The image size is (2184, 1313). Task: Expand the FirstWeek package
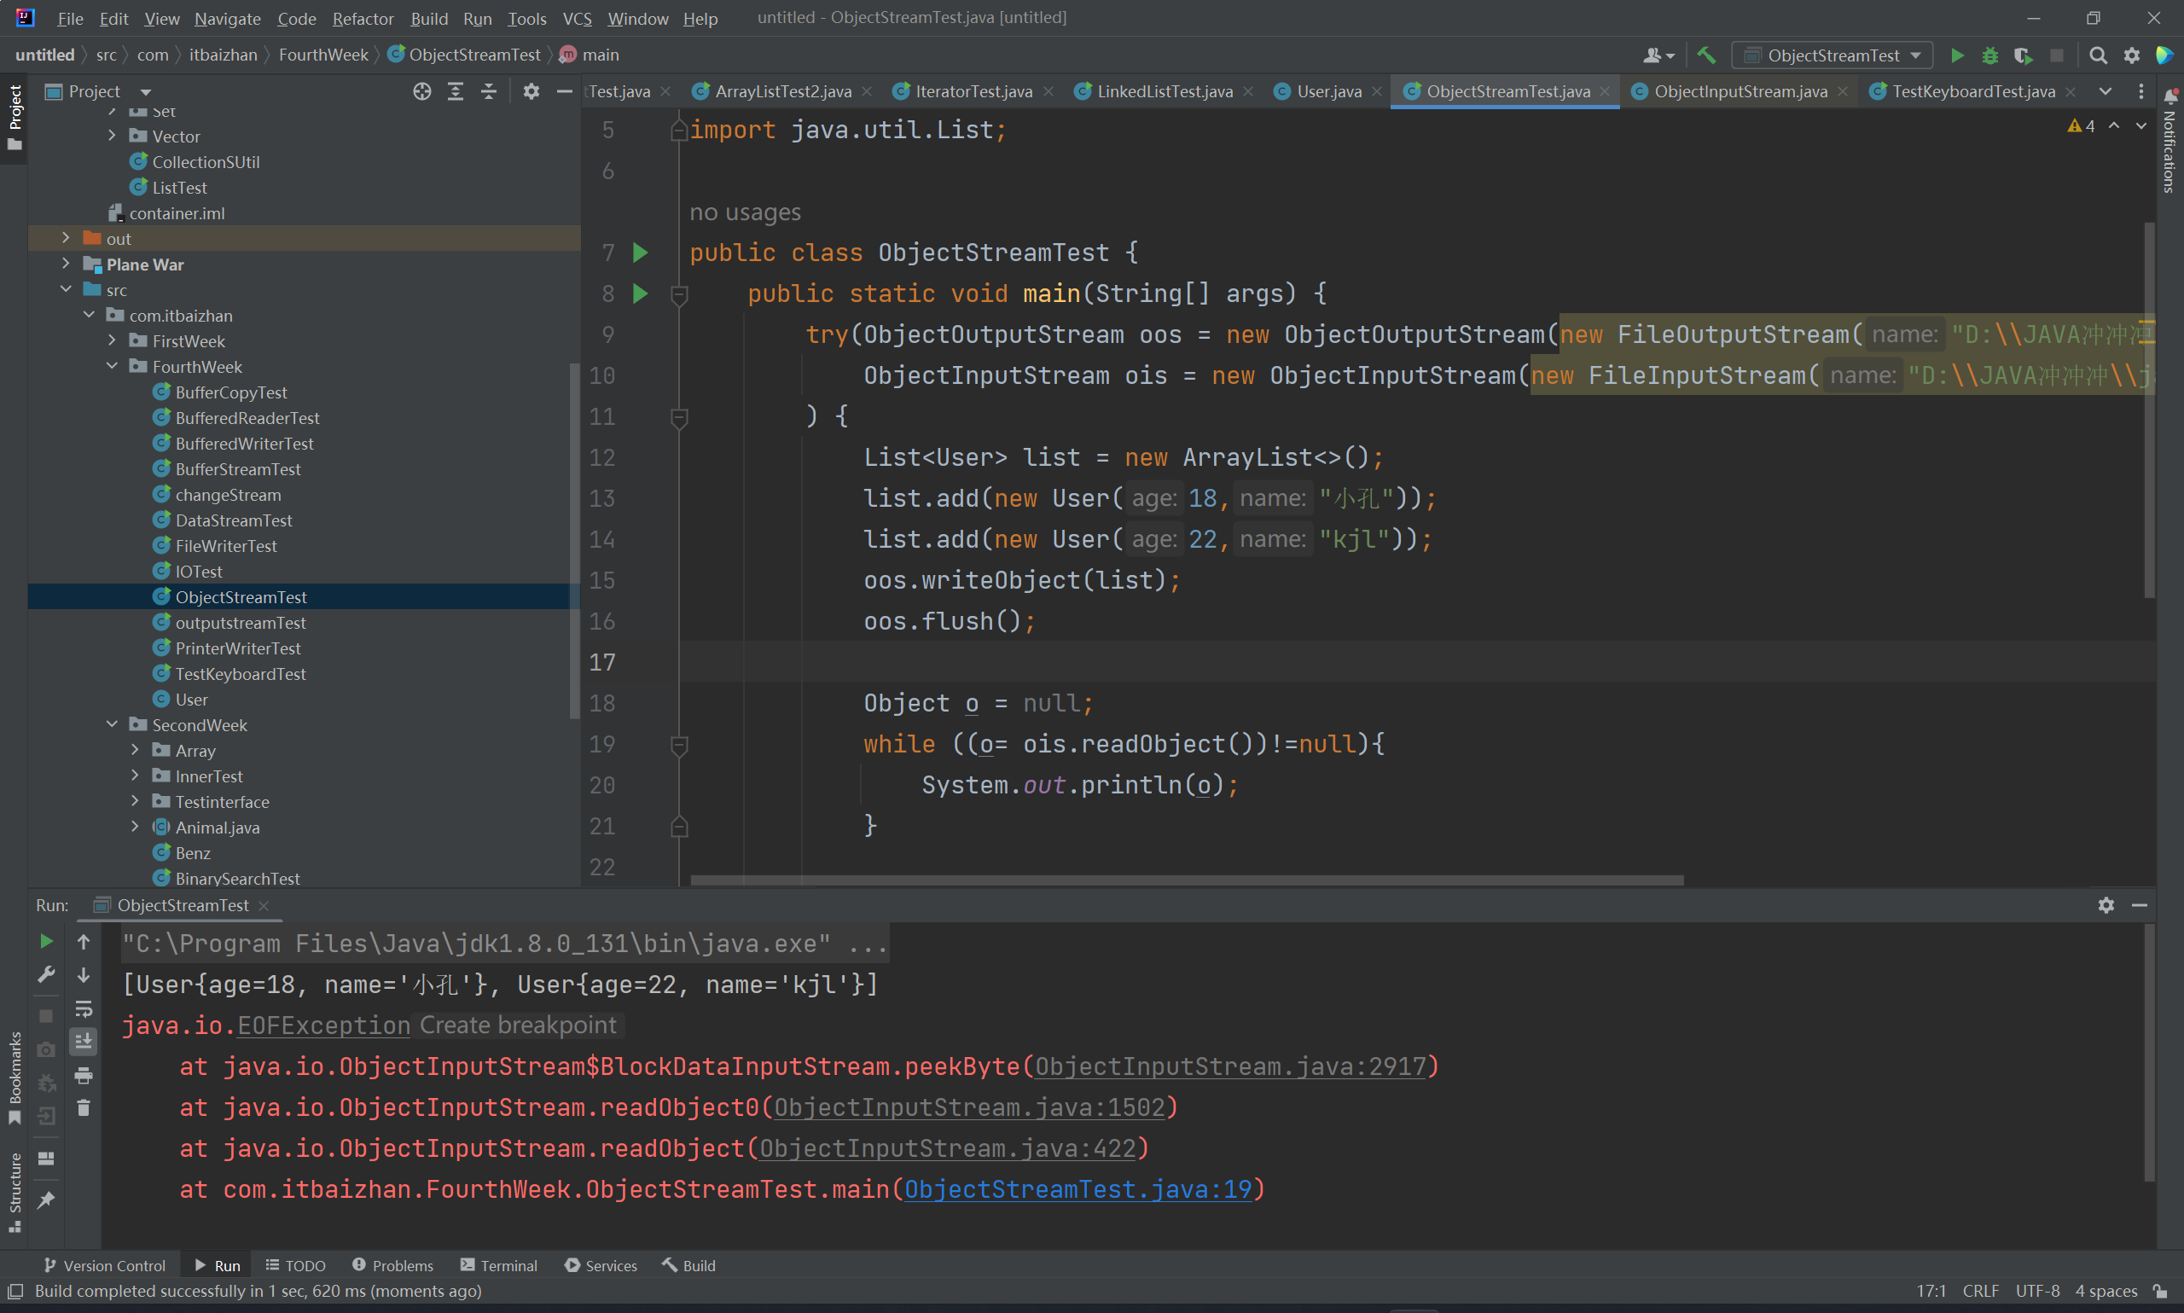(112, 340)
